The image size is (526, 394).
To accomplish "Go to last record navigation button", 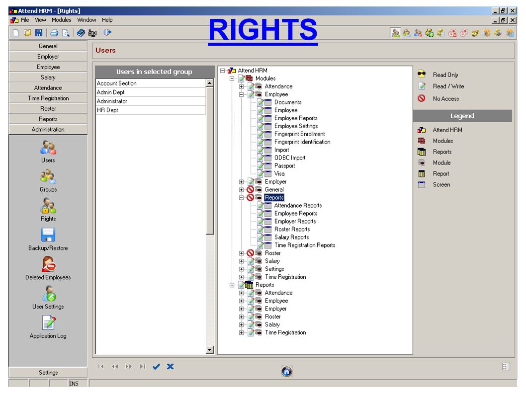I will click(143, 367).
